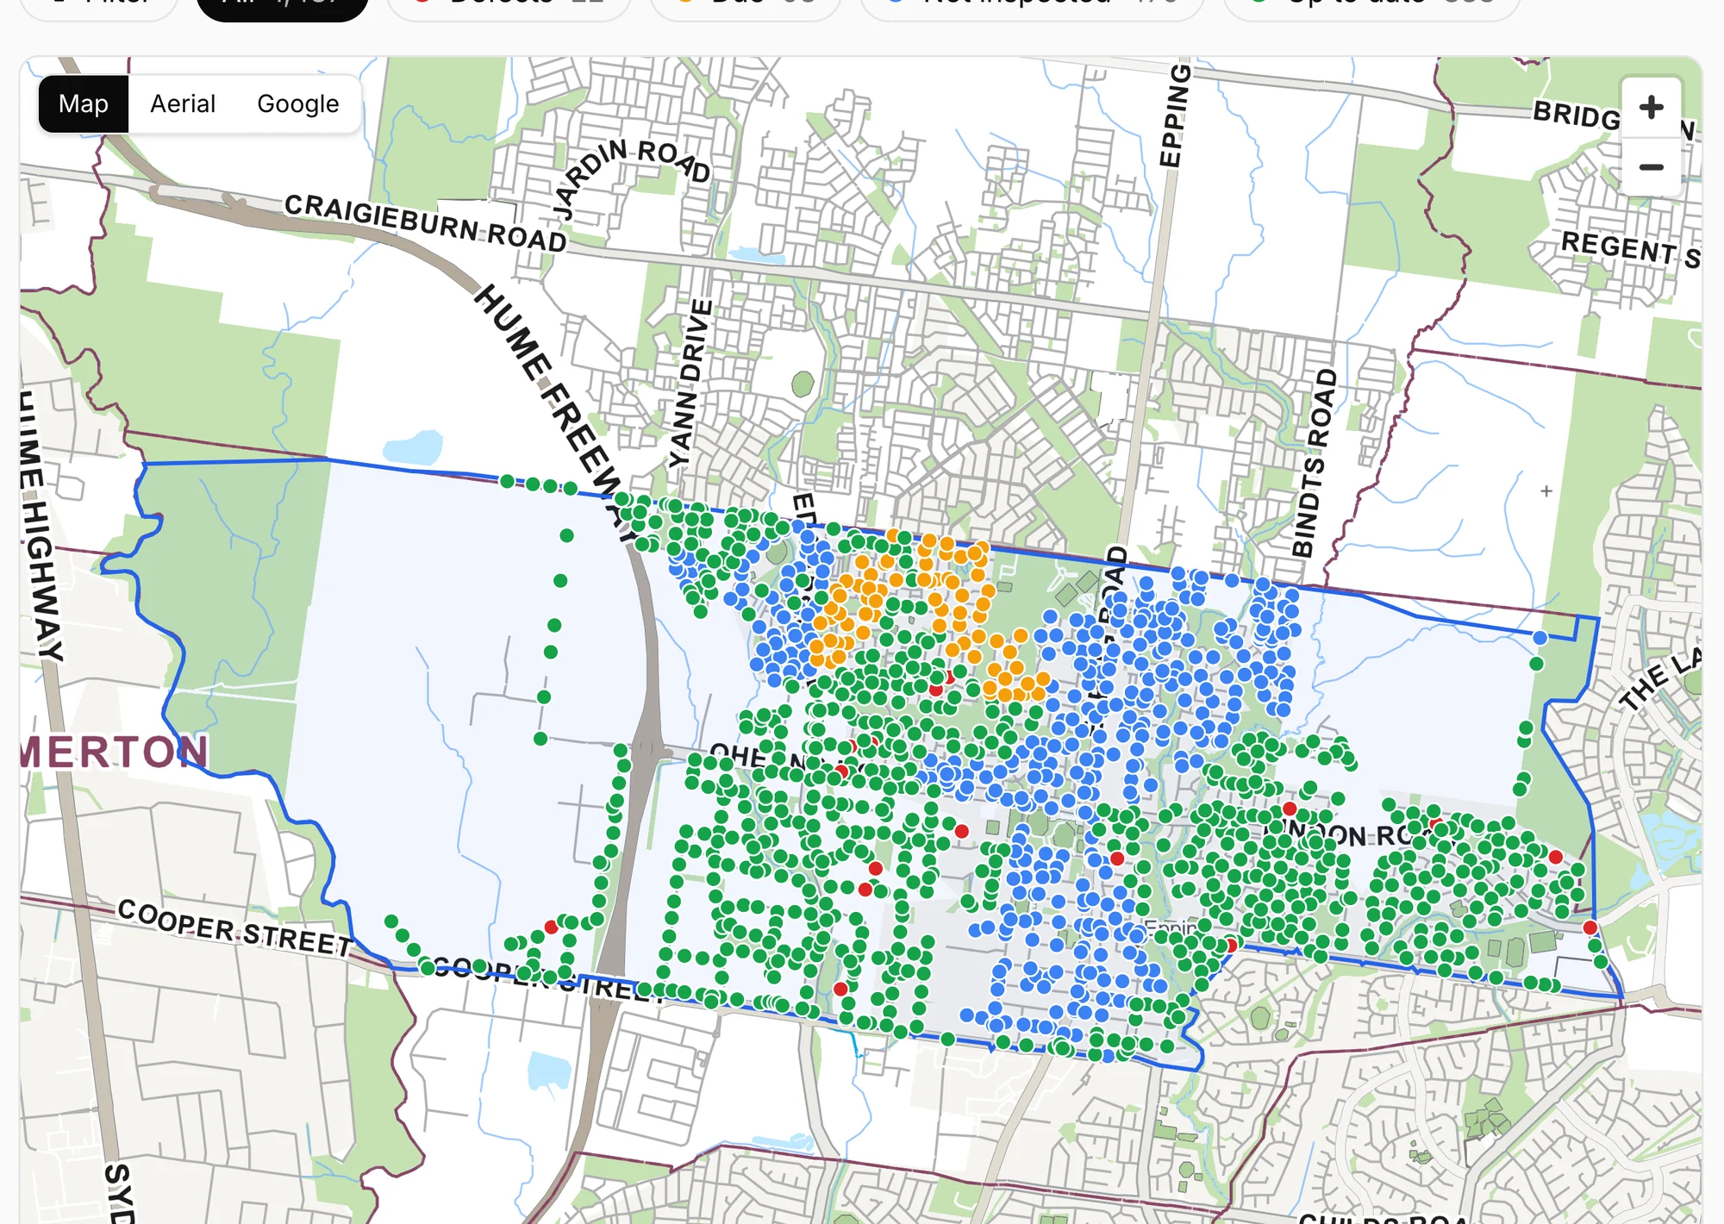Click the MERTON suburb label
Image resolution: width=1724 pixels, height=1224 pixels.
click(x=114, y=753)
